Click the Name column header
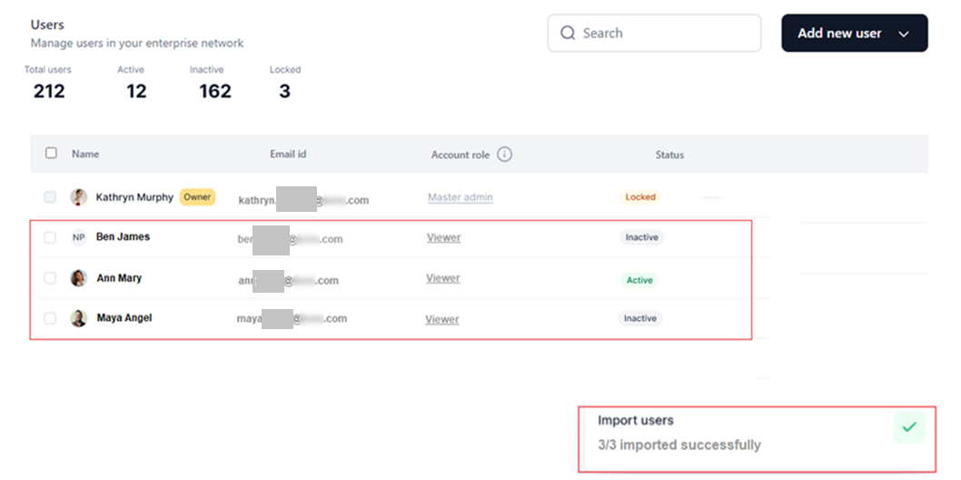The width and height of the screenshot is (961, 480). pyautogui.click(x=85, y=155)
